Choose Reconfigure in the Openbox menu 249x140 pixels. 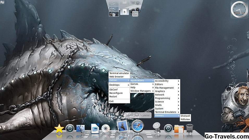tap(119, 93)
